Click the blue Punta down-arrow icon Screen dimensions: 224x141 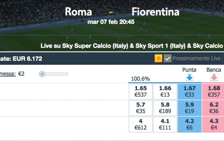click(x=189, y=77)
